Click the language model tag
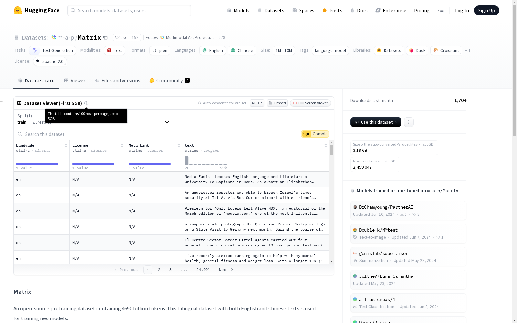This screenshot has height=323, width=517. coord(331,50)
